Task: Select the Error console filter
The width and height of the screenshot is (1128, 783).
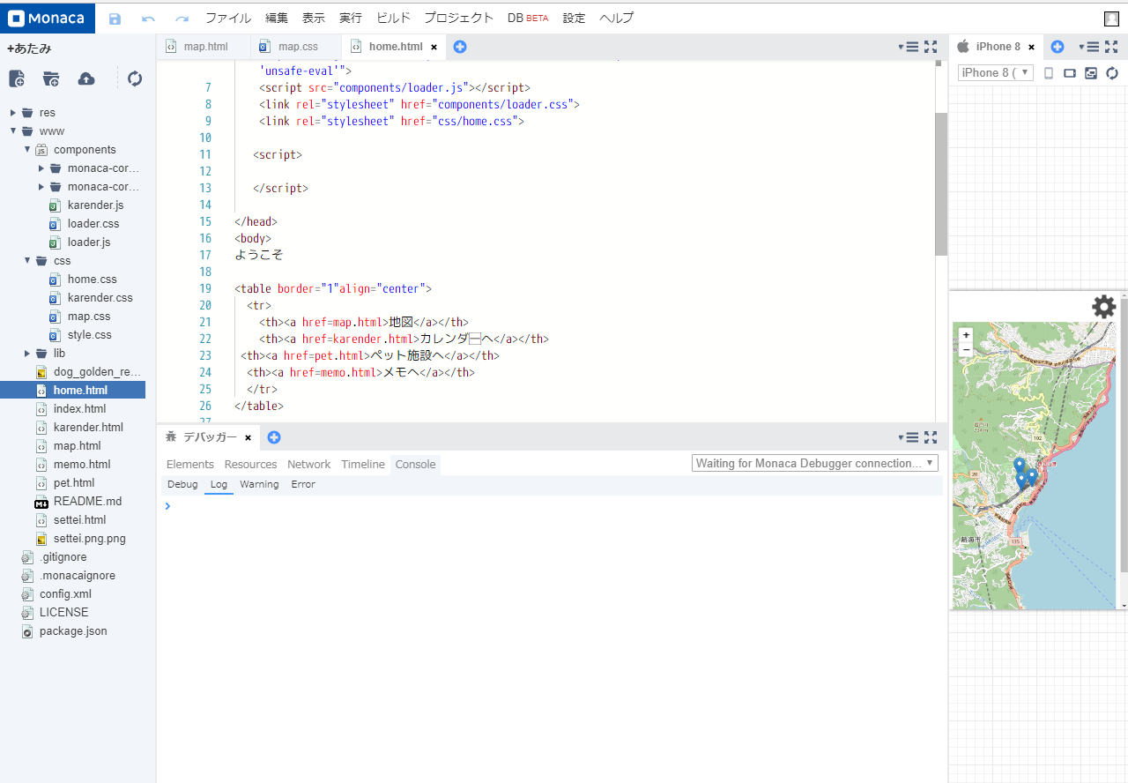Action: point(303,485)
